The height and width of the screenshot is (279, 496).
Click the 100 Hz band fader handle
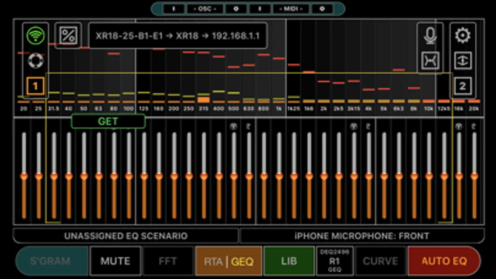[129, 176]
